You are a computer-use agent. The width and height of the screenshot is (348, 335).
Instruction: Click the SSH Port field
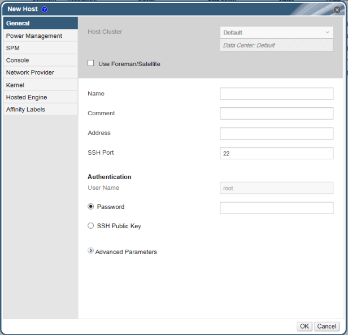click(276, 153)
